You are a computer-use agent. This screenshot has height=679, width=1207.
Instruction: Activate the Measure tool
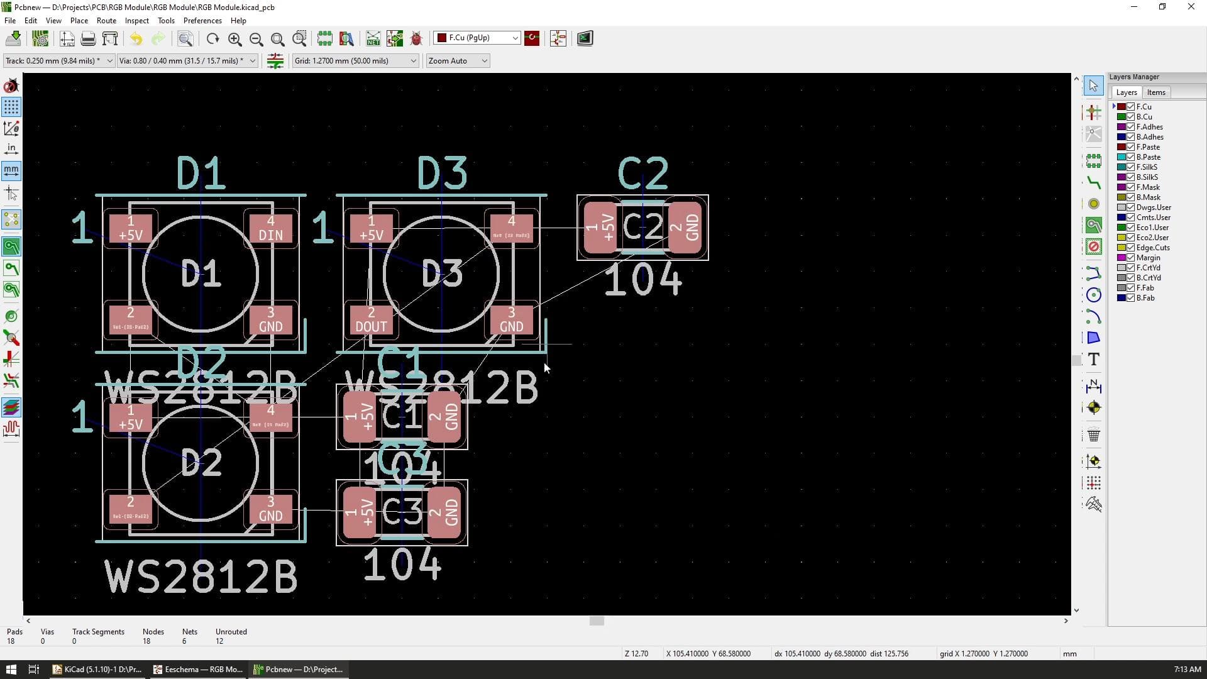point(1093,504)
